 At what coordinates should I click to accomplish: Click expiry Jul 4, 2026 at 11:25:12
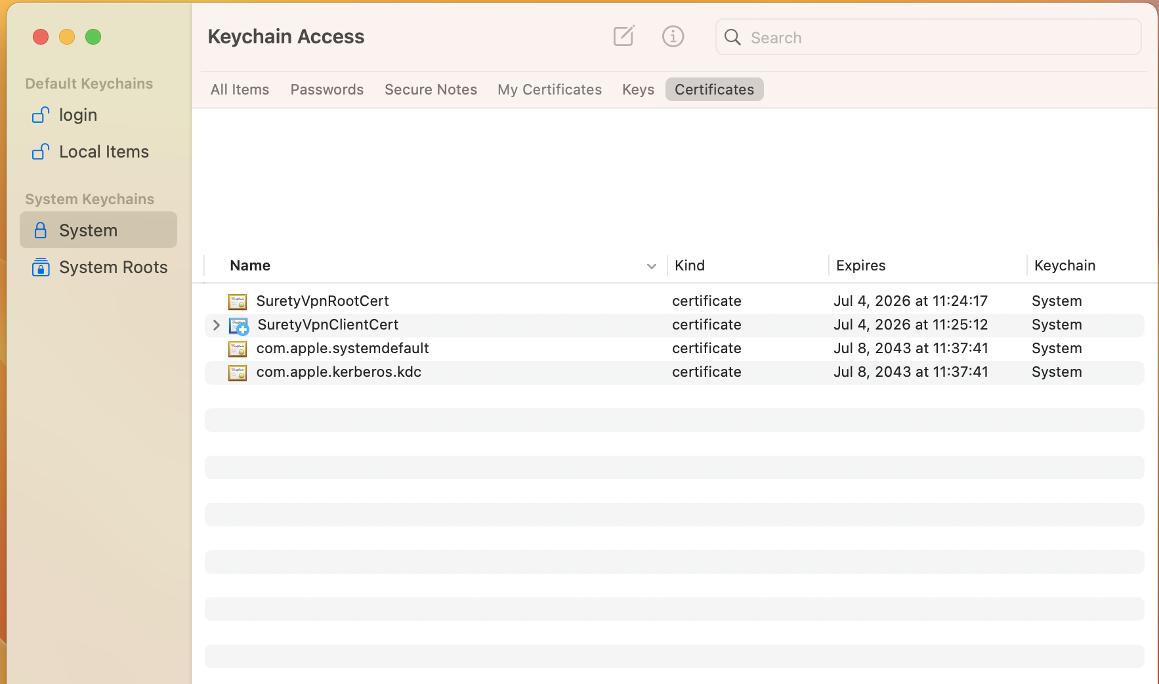[910, 324]
